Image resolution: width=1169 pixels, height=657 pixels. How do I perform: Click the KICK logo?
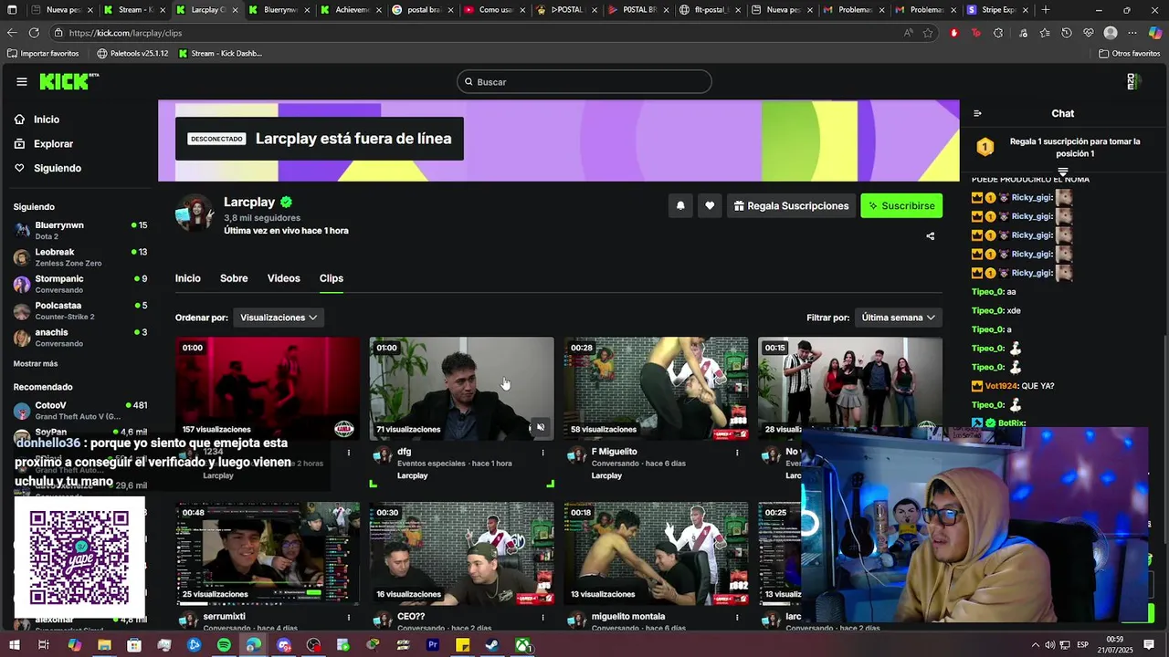[68, 82]
